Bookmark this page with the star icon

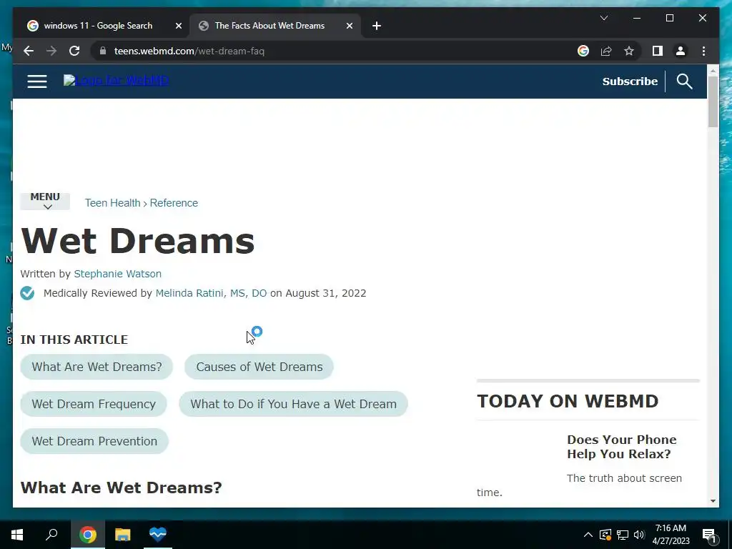(629, 51)
